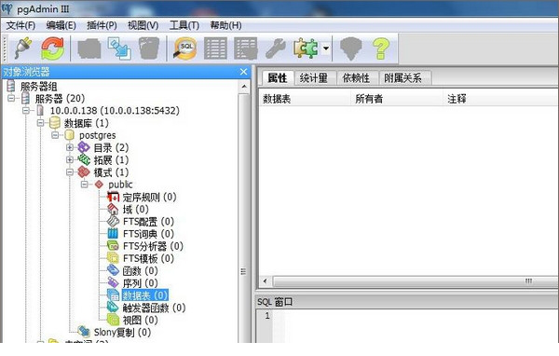Select the 10.0.0.138 server entry

coord(115,111)
